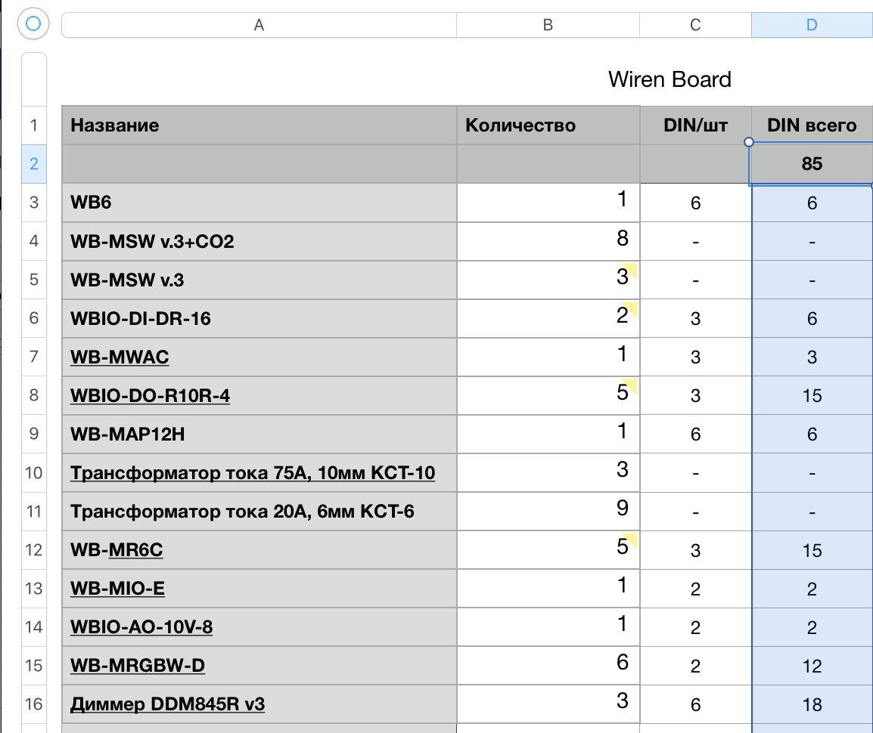Viewport: 873px width, 733px height.
Task: Open the WB-MRGBW-D link
Action: 138,665
